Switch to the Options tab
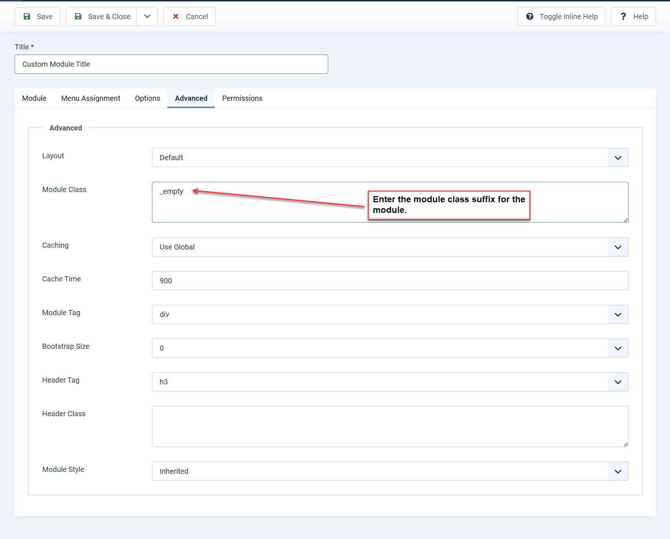This screenshot has width=670, height=539. click(x=147, y=98)
